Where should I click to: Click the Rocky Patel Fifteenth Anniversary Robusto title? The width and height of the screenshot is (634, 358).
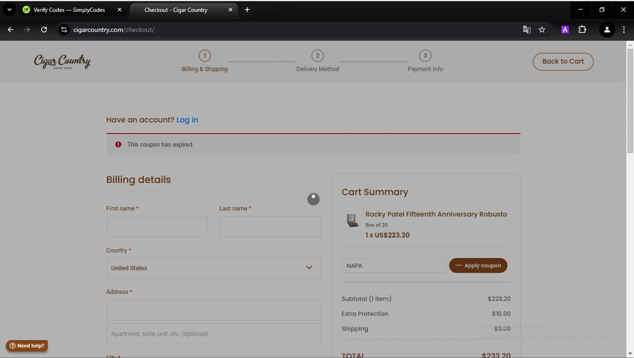436,214
